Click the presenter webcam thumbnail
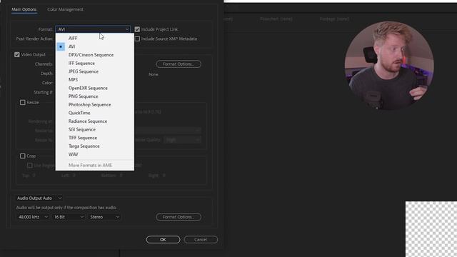457x257 pixels. [x=389, y=66]
